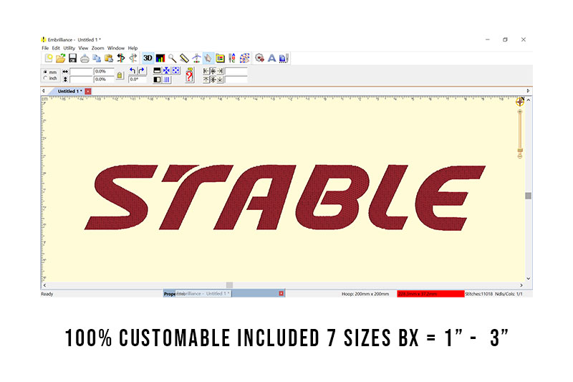Image resolution: width=573 pixels, height=382 pixels.
Task: Align selected objects to top edge
Action: [206, 80]
